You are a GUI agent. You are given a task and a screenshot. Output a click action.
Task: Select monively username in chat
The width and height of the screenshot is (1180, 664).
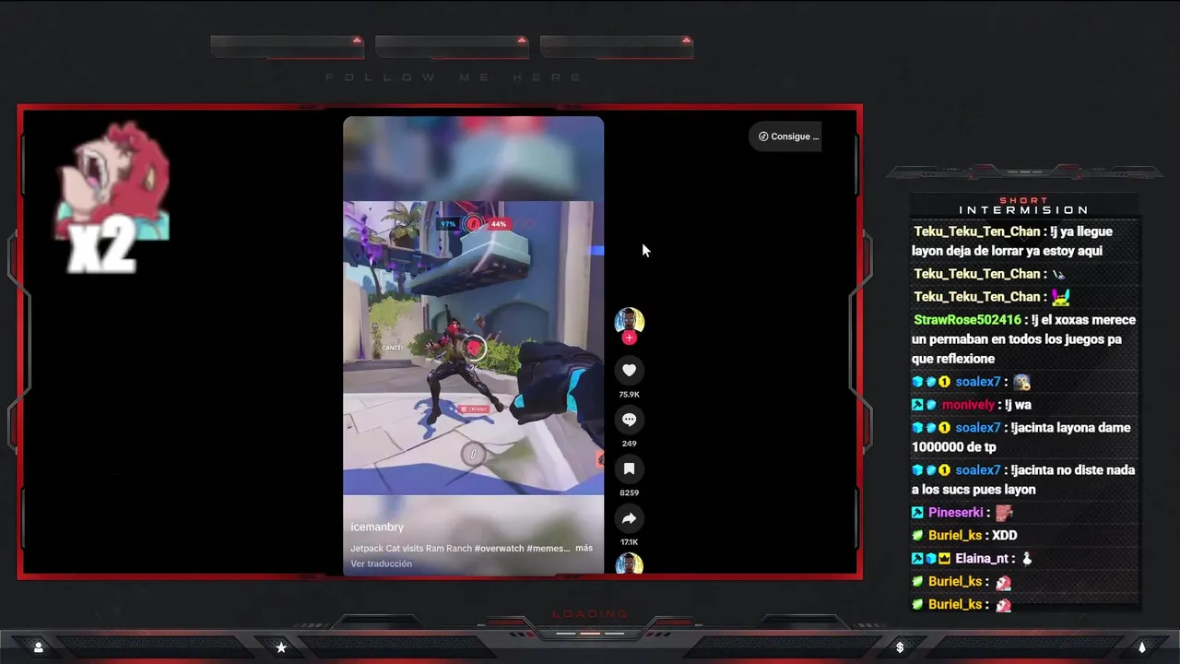968,405
